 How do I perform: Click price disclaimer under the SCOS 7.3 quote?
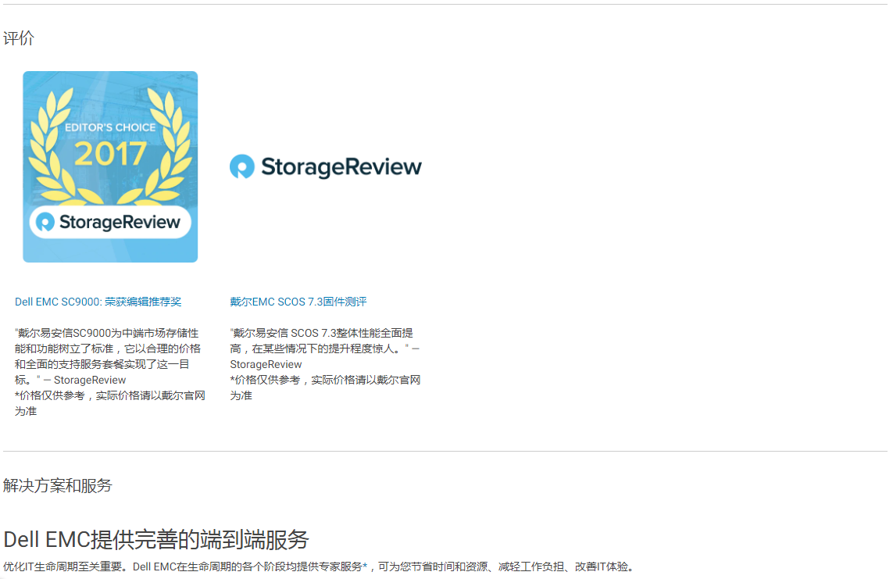coord(325,388)
